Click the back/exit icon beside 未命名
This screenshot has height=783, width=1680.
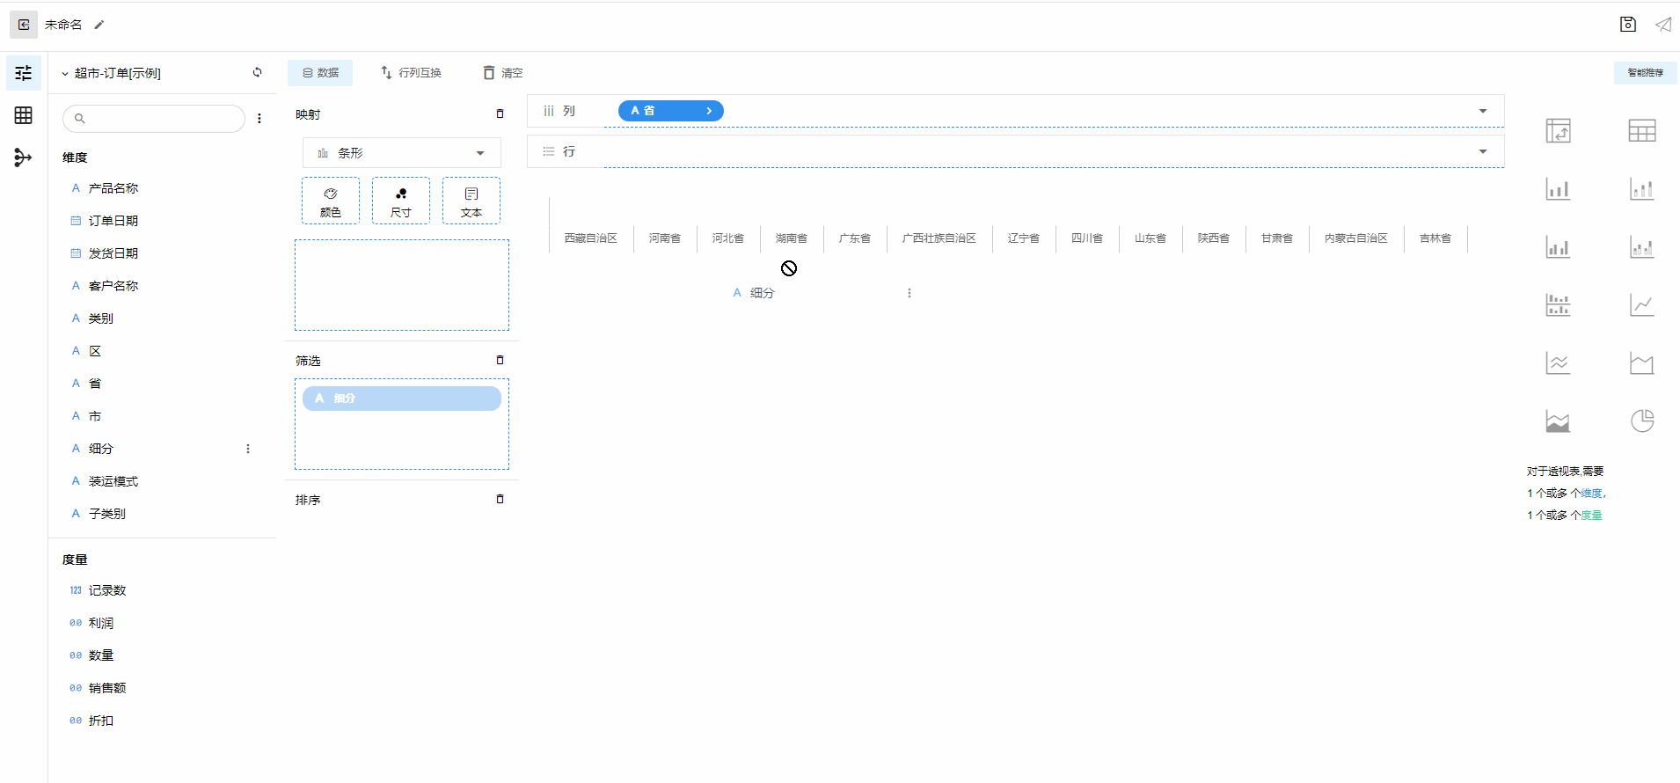(x=24, y=25)
